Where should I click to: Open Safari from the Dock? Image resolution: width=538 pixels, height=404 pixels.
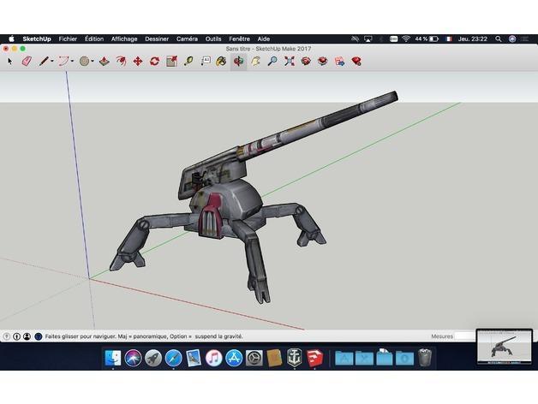pos(174,358)
